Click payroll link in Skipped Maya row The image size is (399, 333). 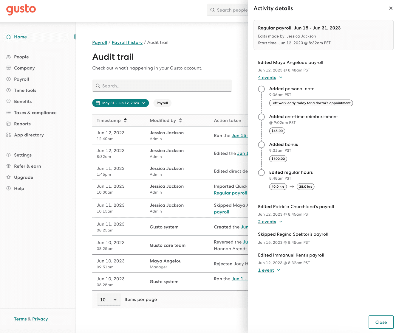pyautogui.click(x=222, y=212)
